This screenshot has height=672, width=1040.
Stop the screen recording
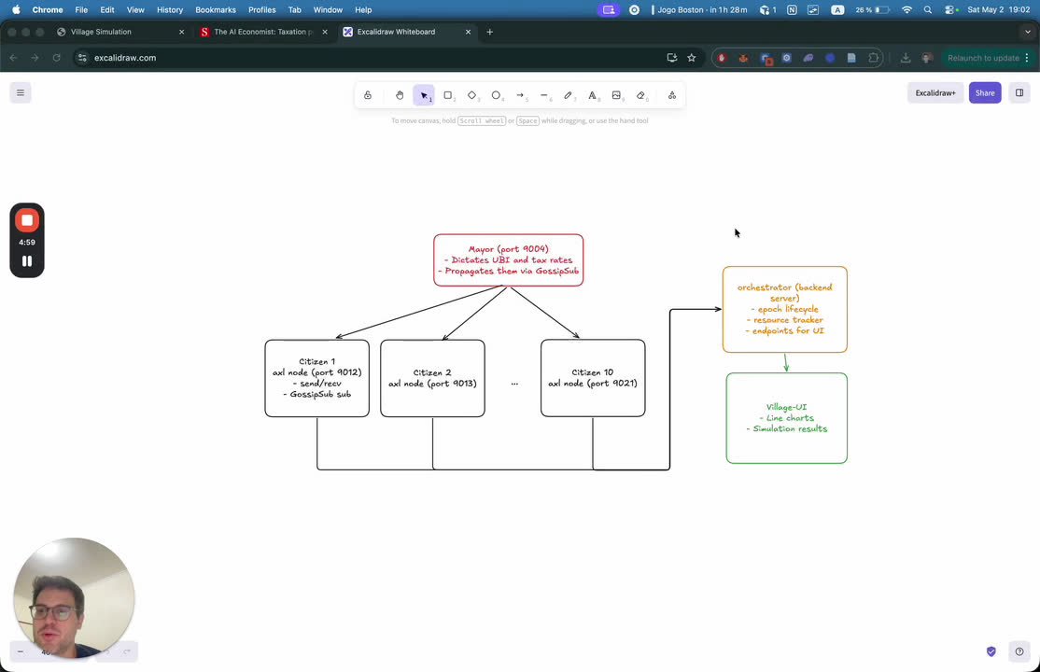[27, 220]
